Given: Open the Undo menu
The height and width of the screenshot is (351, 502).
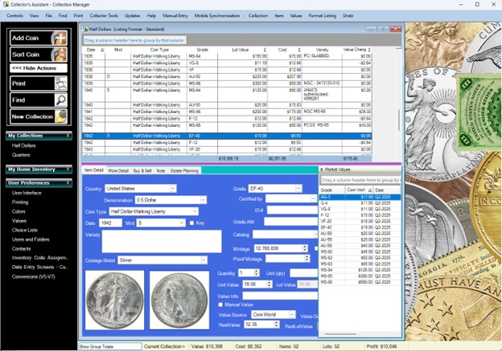Looking at the screenshot, I should [348, 16].
